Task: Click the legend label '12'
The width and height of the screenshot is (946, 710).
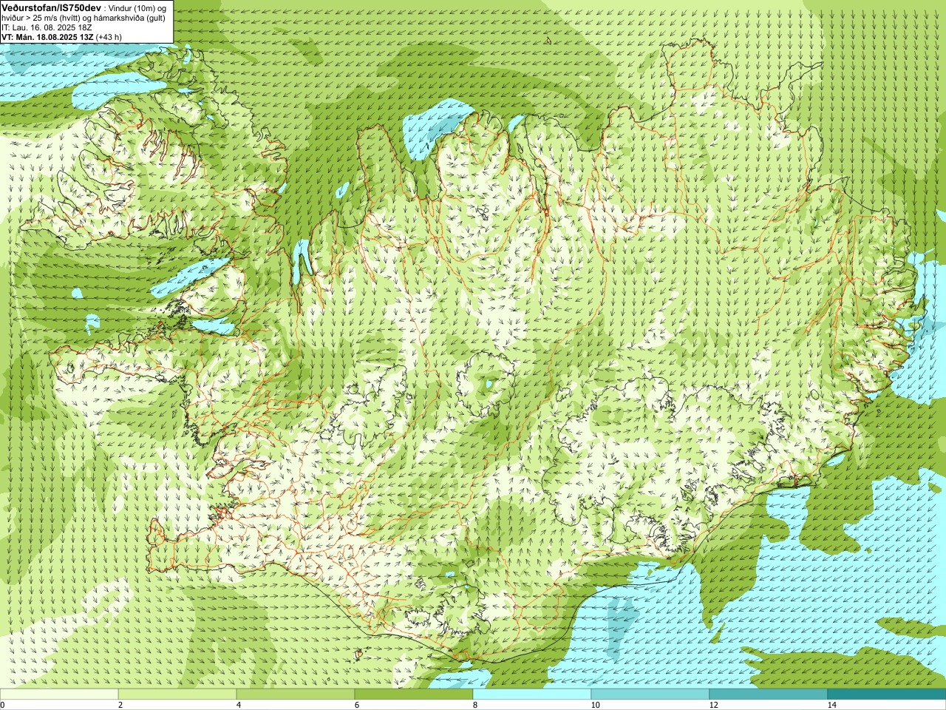Action: pos(713,705)
